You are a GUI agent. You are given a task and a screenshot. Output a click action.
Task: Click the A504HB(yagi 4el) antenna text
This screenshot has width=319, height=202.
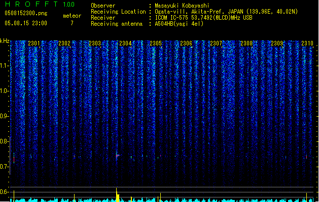coord(179,24)
